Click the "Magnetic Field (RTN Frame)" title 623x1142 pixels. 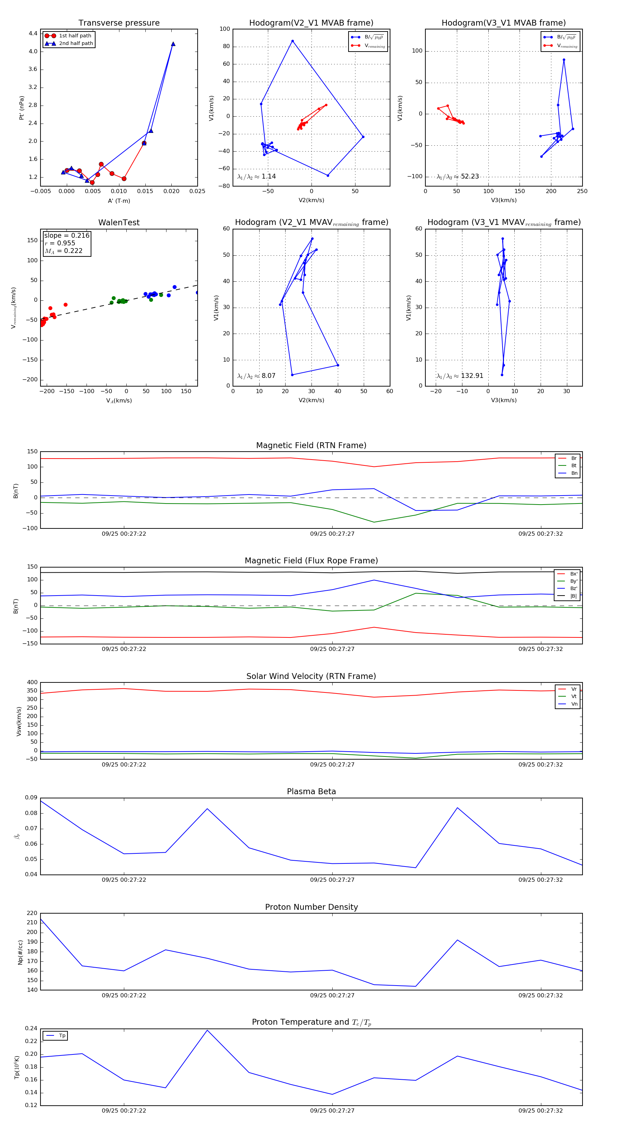click(311, 445)
